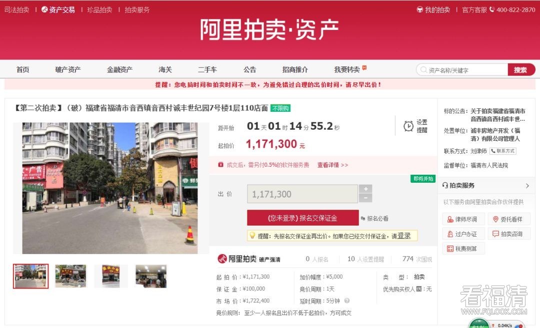Open the 查看详情 link
This screenshot has height=328, width=540.
tap(332, 165)
